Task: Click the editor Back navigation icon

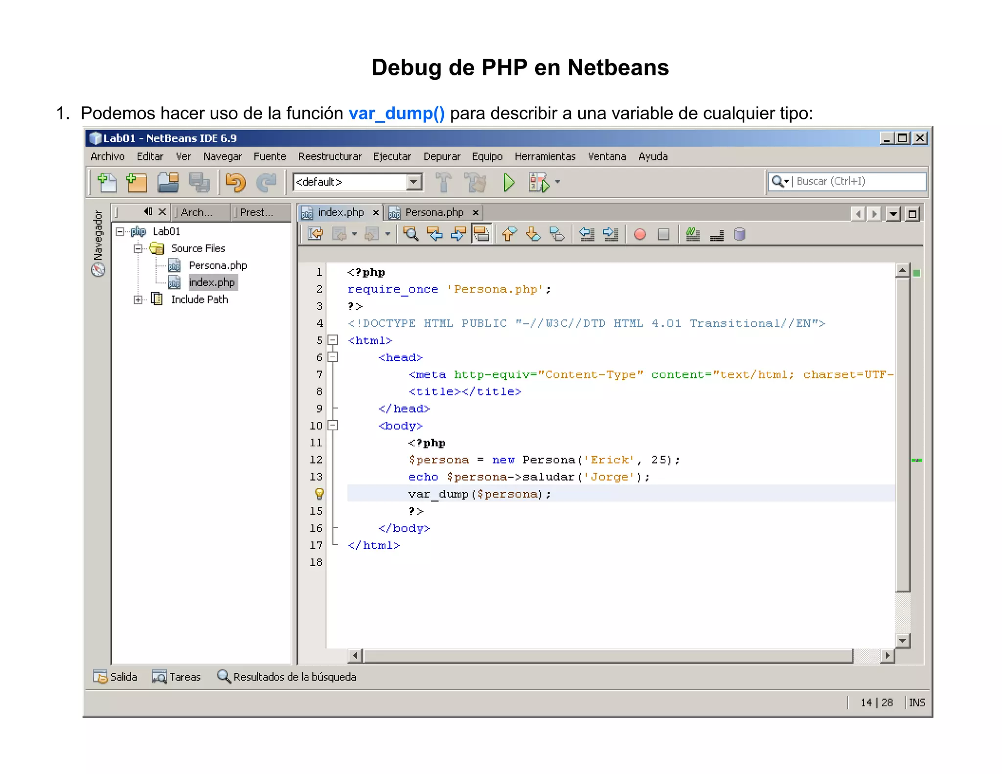Action: (x=340, y=234)
